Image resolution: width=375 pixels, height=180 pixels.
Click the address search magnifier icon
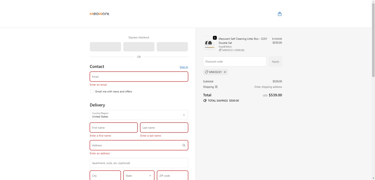coord(184,145)
